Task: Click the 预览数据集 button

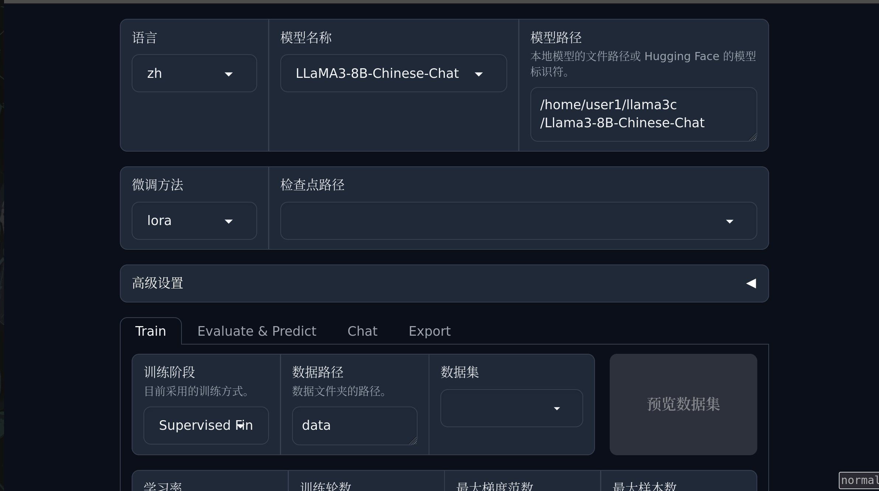Action: point(684,404)
